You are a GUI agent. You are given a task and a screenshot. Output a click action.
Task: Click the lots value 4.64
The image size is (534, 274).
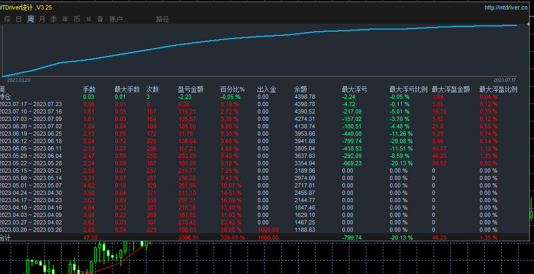88,207
